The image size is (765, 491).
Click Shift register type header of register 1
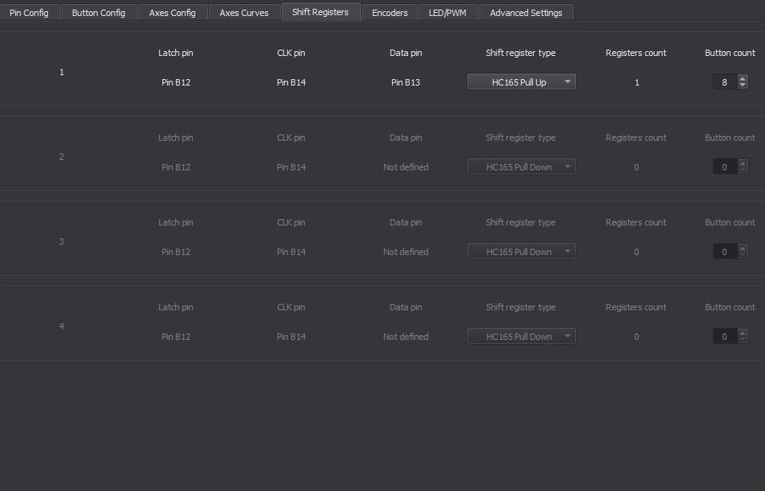coord(521,53)
